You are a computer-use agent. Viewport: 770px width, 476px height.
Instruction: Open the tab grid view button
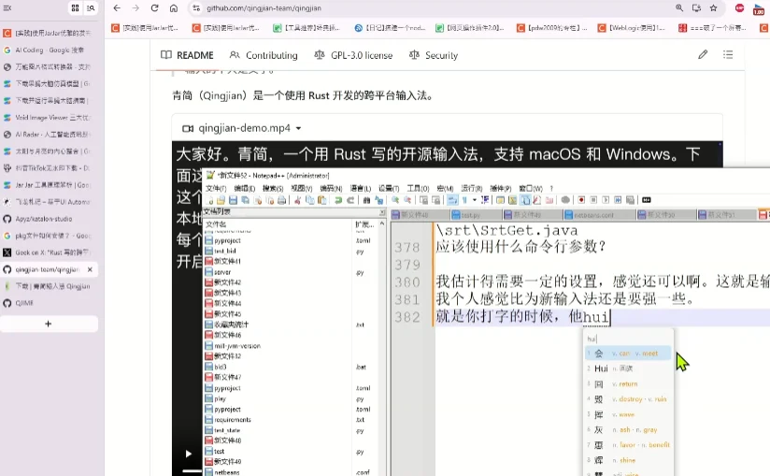75,7
